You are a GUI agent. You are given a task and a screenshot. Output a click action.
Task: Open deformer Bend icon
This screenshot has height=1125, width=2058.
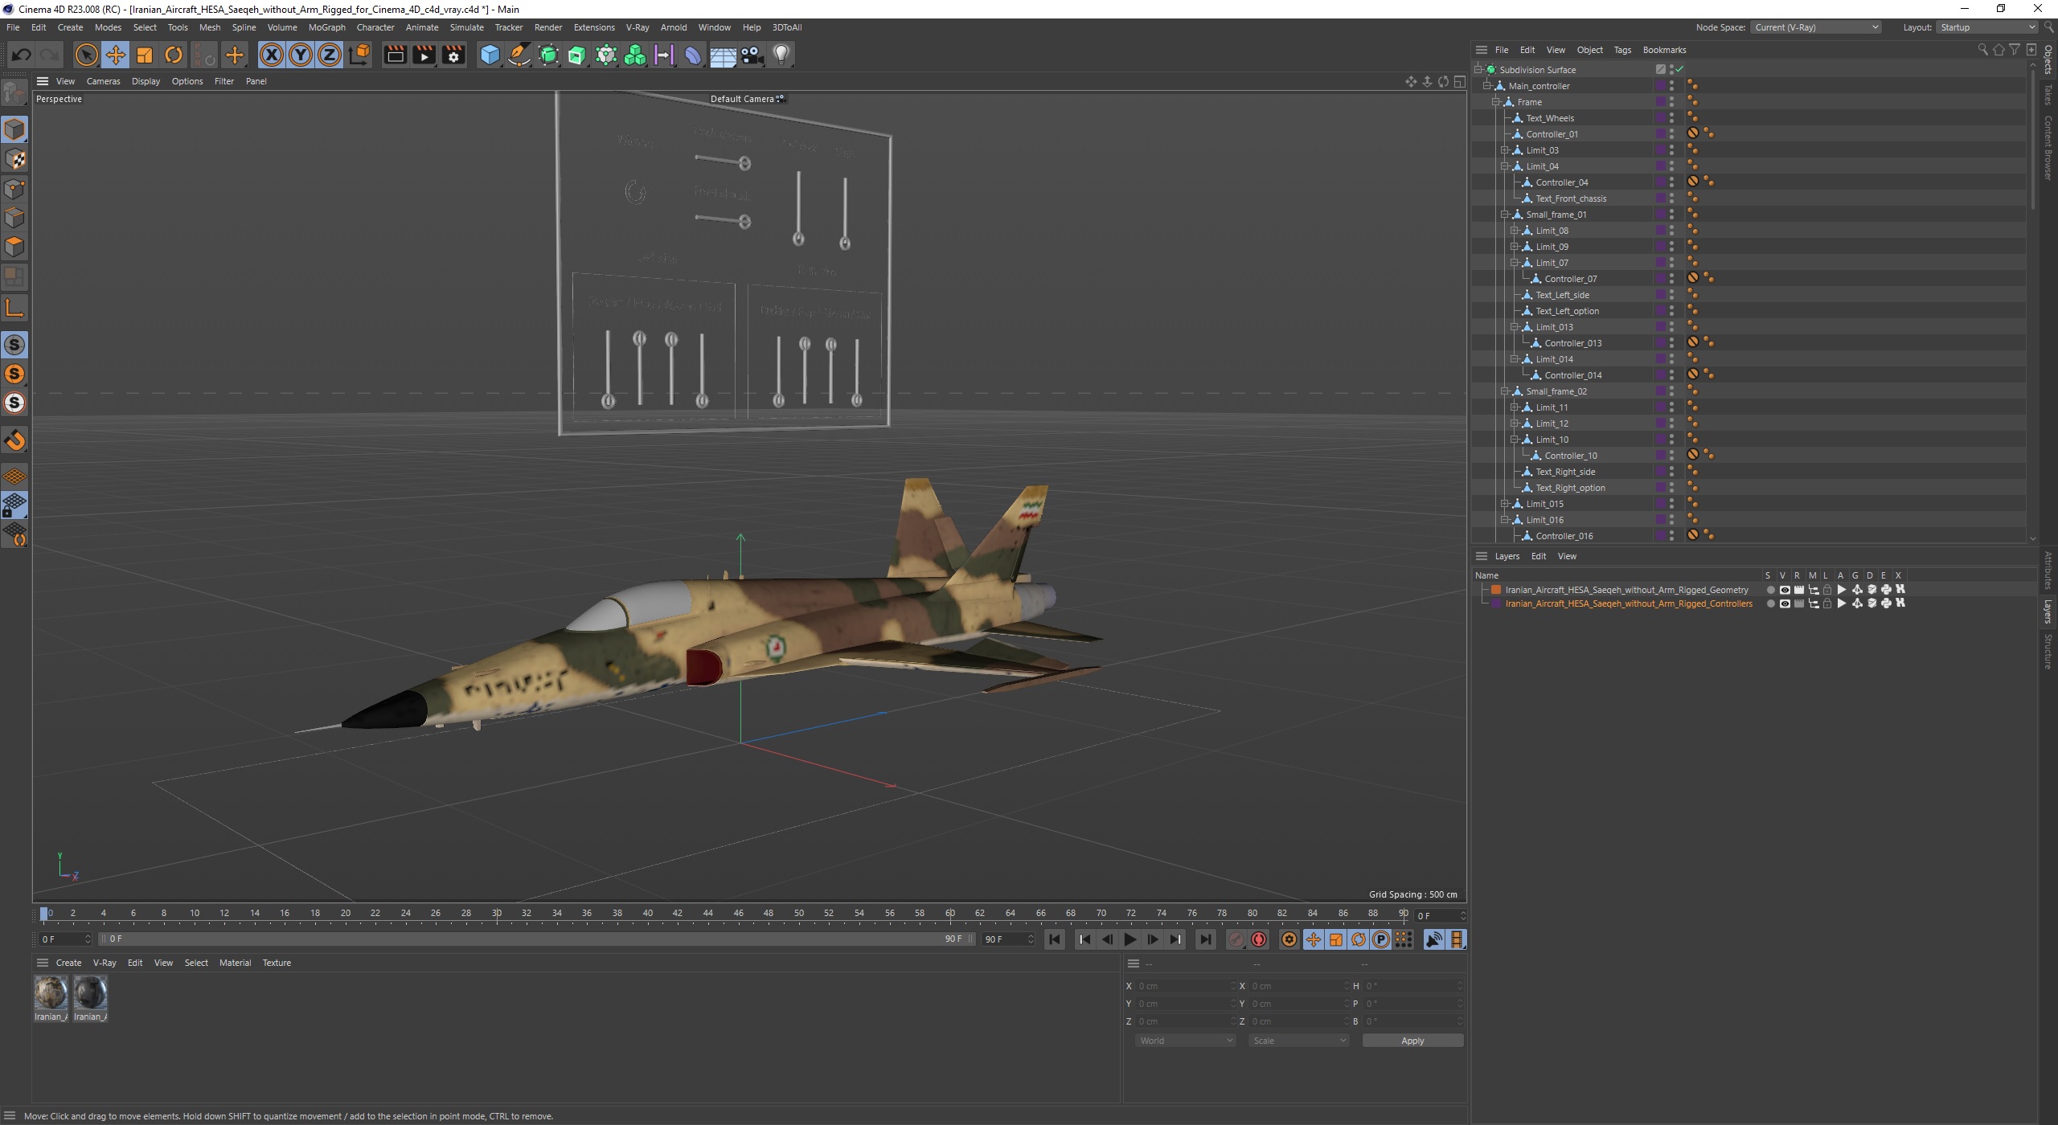click(693, 55)
